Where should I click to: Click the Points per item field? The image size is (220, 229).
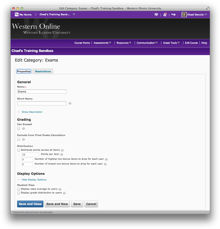coord(30,154)
